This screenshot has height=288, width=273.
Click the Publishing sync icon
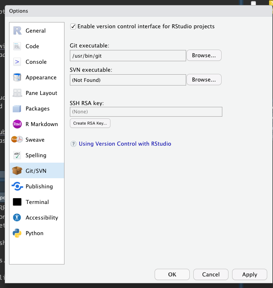[17, 187]
